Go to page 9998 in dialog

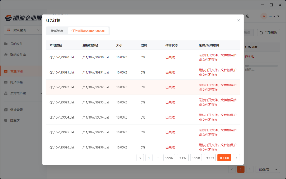pos(196,158)
